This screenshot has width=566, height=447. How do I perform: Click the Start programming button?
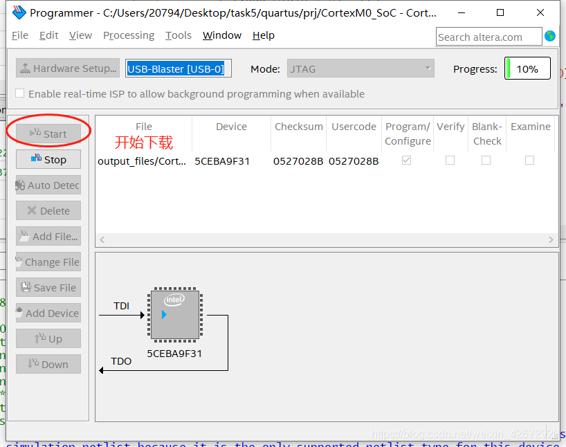(48, 134)
